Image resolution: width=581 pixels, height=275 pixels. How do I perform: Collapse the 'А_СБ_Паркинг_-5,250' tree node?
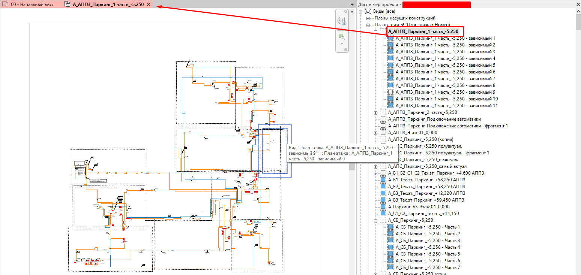[x=376, y=220]
